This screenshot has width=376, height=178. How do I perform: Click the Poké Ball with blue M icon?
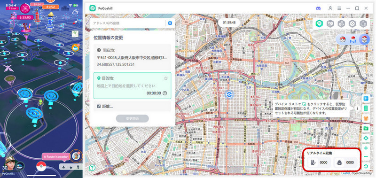click(x=353, y=39)
